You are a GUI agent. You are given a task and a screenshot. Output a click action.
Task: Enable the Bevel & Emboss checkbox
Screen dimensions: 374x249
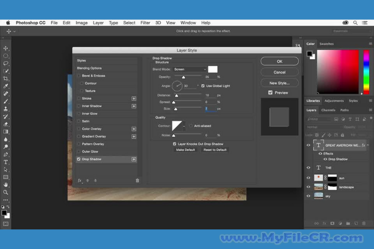coord(79,76)
